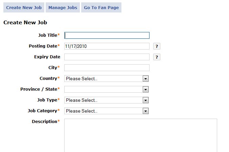Click the Job Title field label

(x=48, y=35)
